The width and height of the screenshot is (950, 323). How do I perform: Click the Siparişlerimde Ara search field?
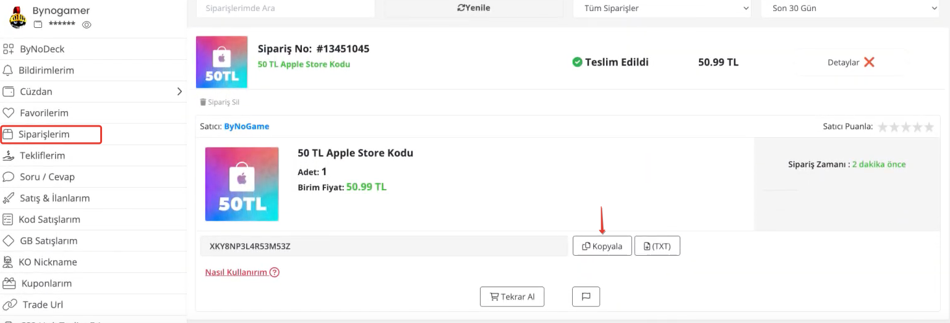click(286, 8)
